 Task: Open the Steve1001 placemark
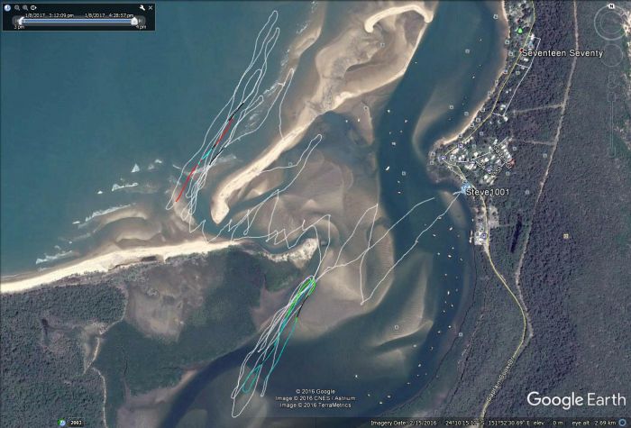[464, 190]
